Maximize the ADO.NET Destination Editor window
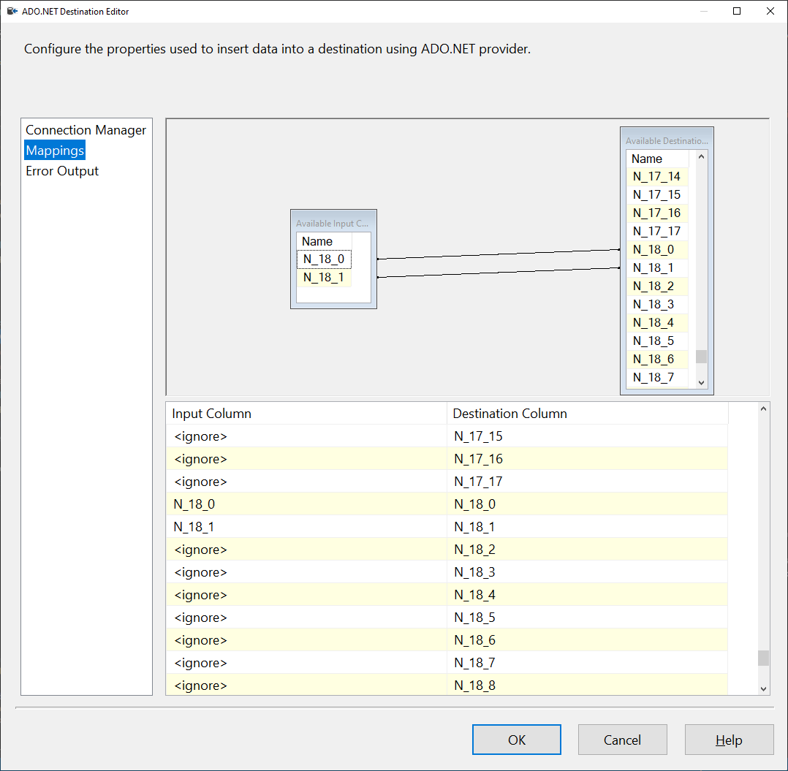The image size is (788, 771). point(737,11)
